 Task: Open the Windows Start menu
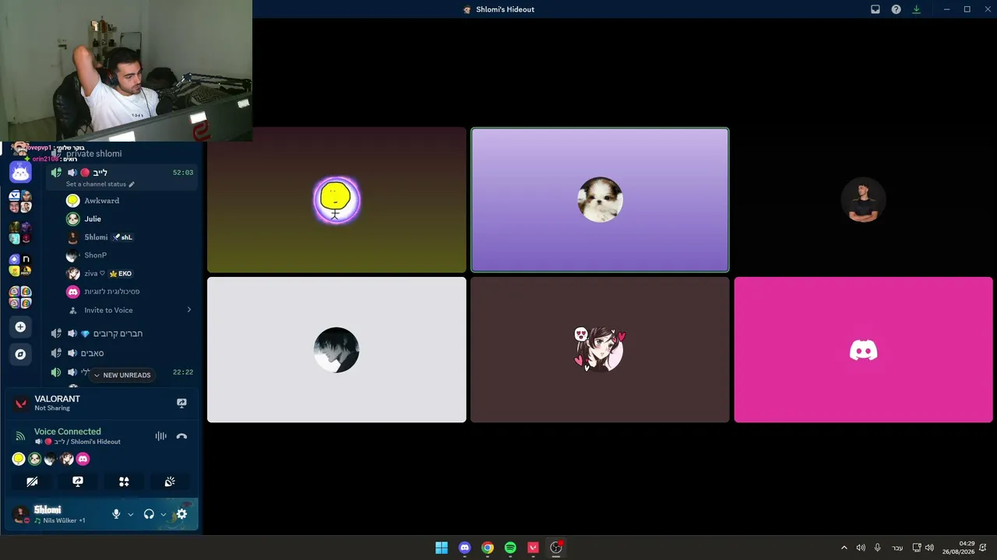click(442, 548)
